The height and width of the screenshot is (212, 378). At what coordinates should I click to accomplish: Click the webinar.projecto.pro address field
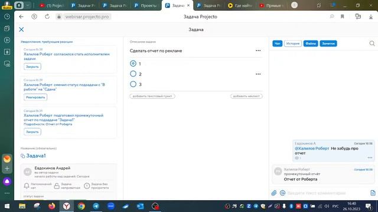coord(87,16)
